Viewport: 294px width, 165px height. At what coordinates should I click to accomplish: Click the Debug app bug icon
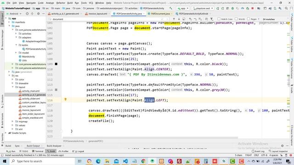tap(232, 8)
